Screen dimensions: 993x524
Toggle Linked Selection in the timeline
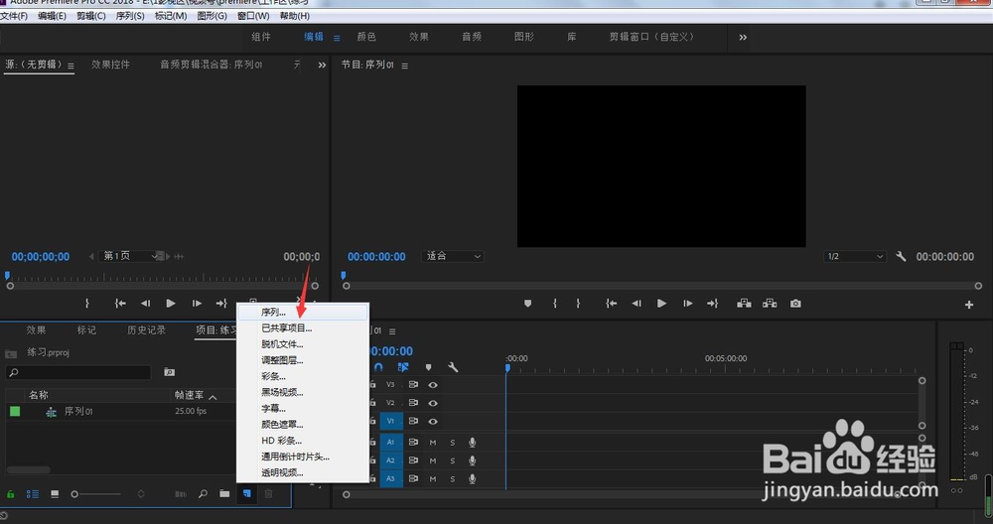[403, 367]
